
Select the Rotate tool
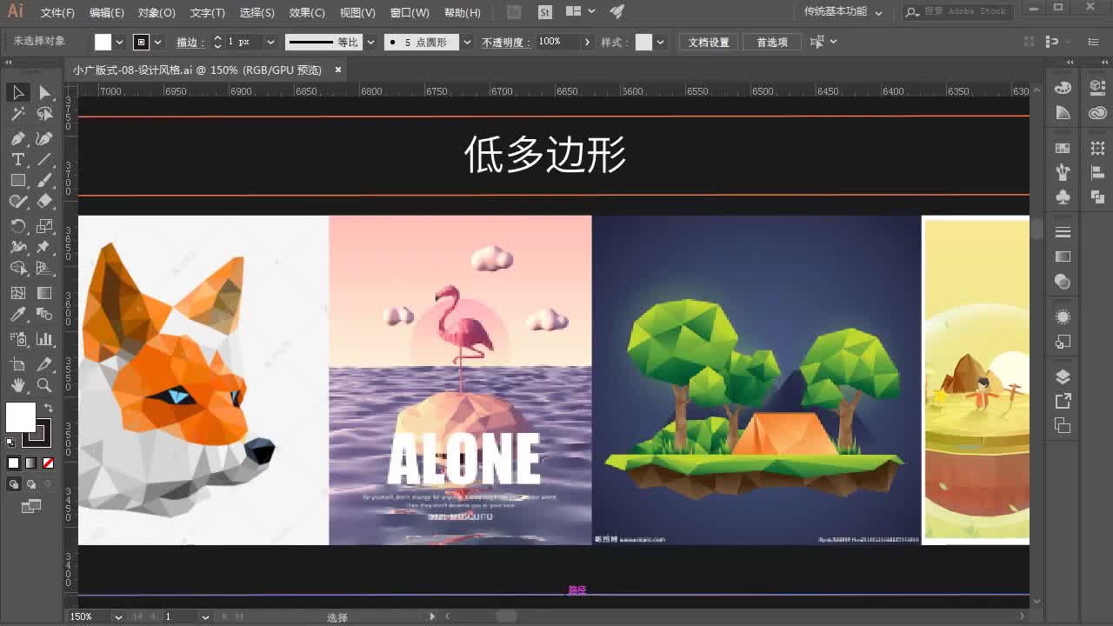pos(17,226)
